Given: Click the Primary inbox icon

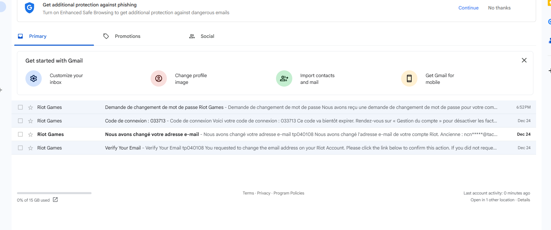Looking at the screenshot, I should [x=20, y=36].
